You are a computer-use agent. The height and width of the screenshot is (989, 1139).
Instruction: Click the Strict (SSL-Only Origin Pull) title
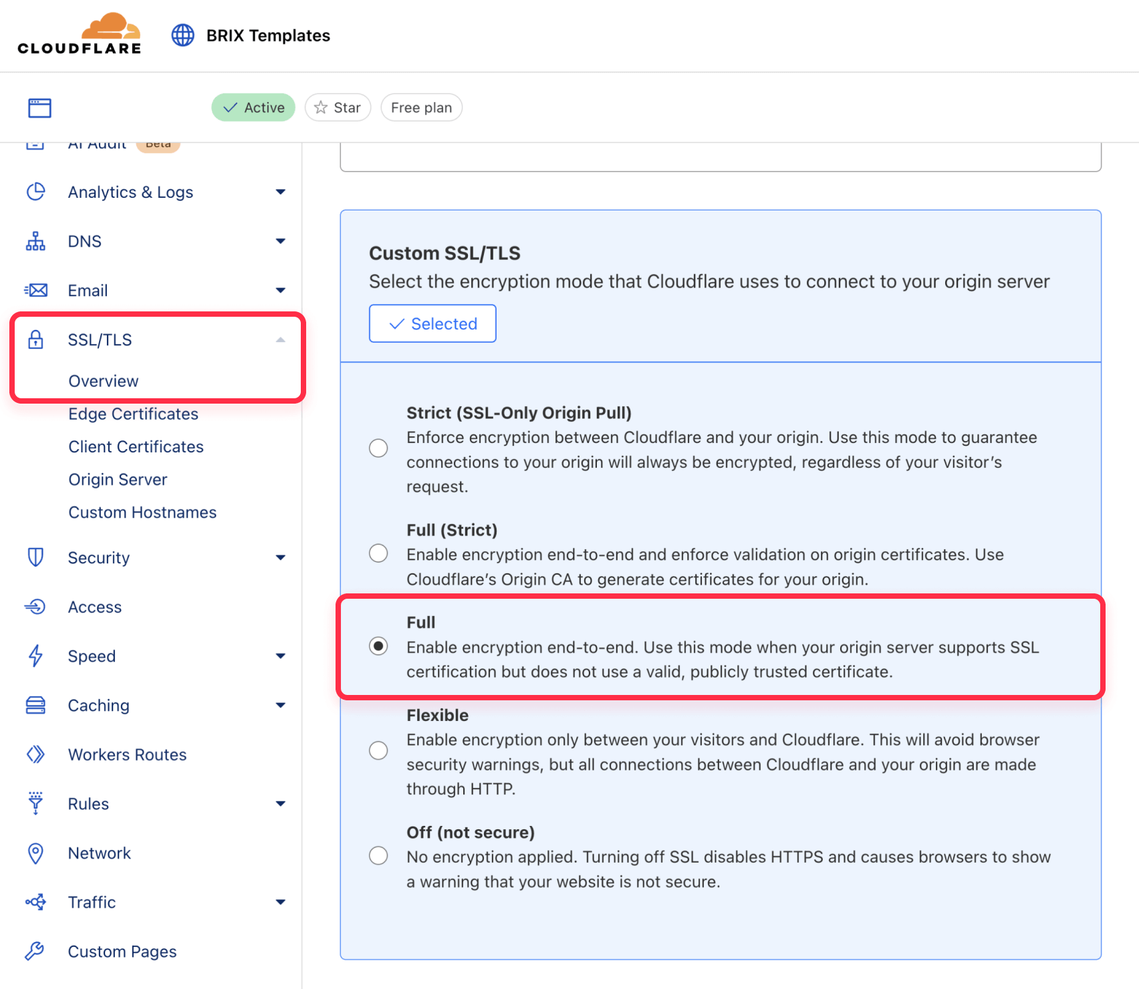(519, 412)
